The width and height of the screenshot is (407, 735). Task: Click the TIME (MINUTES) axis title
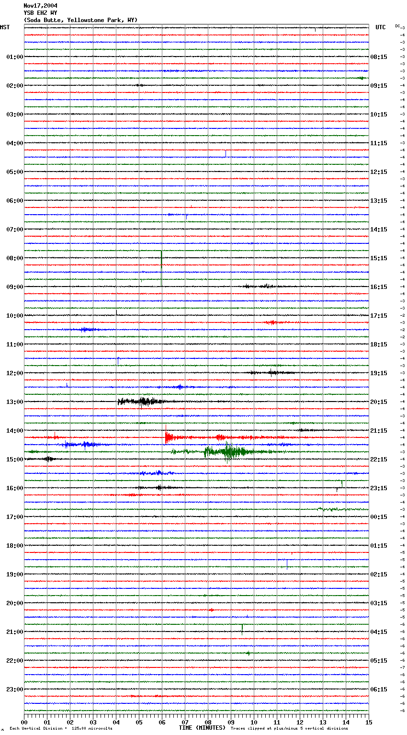202,728
